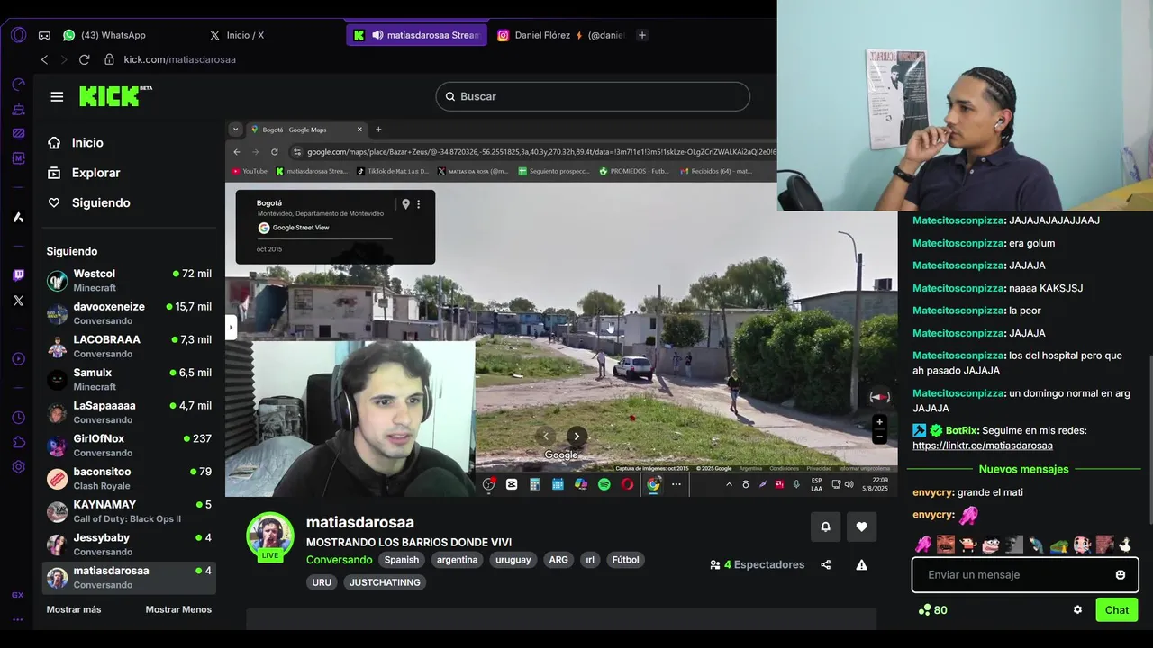This screenshot has height=648, width=1153.
Task: Open Bogotá card three-dot menu
Action: coord(418,204)
